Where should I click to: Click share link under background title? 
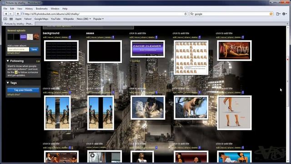click(57, 37)
